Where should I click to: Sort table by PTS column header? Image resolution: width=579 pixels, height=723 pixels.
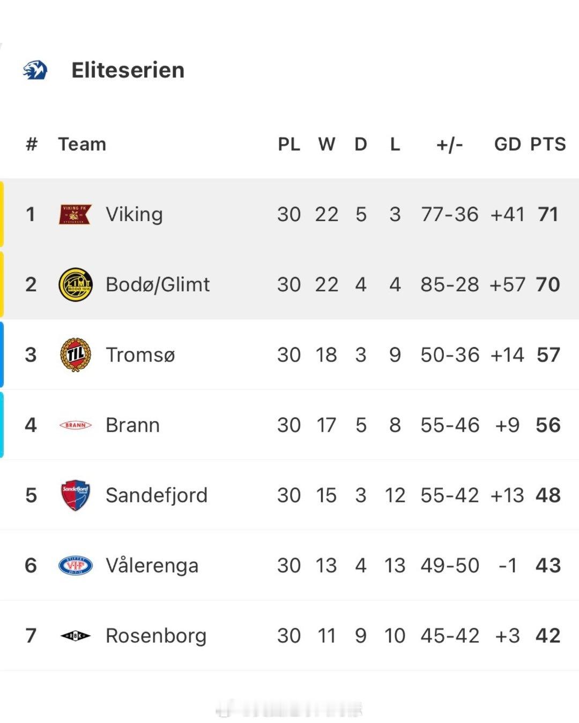(x=548, y=144)
